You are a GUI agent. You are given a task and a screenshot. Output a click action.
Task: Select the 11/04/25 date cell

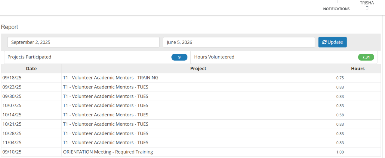tap(12, 143)
